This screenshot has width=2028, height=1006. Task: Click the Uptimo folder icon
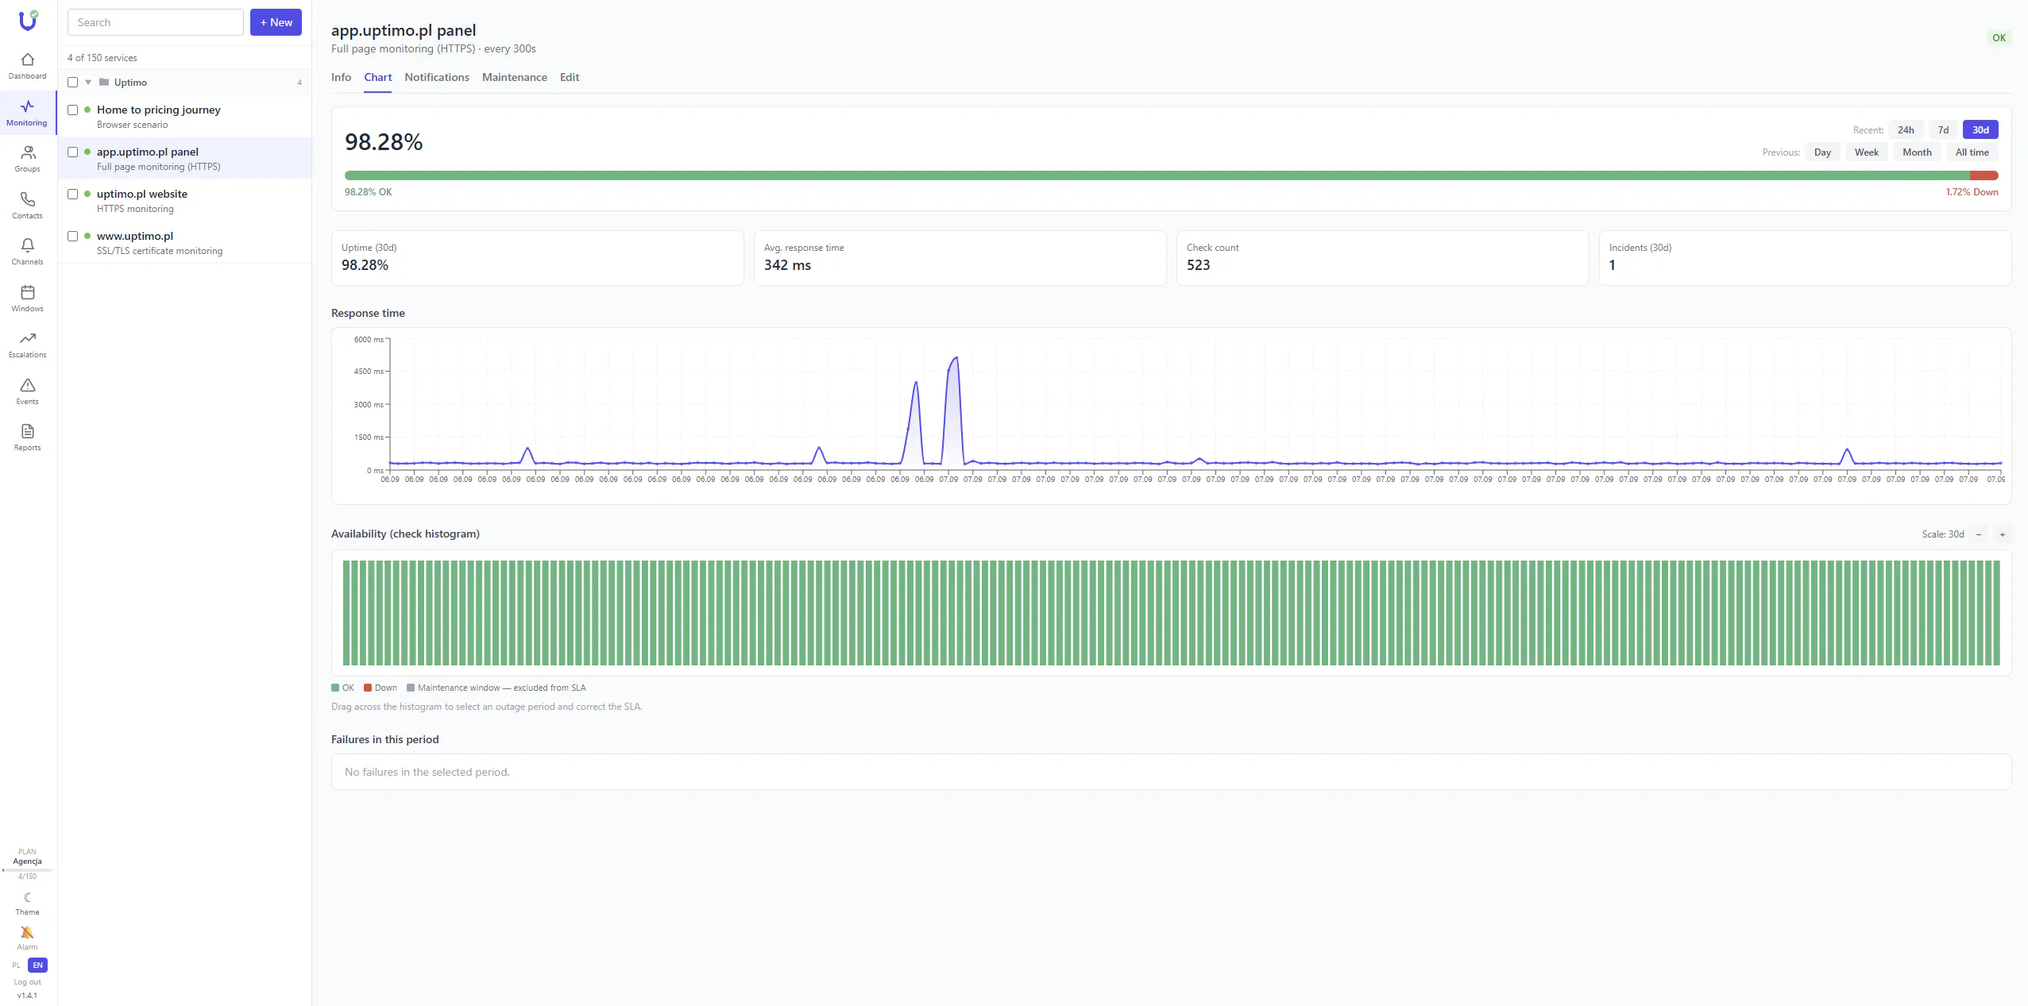pyautogui.click(x=104, y=82)
